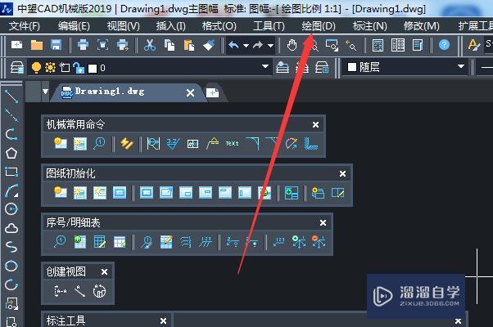The height and width of the screenshot is (327, 493).
Task: Toggle layer 0 light bulb on/off
Action: pos(36,68)
